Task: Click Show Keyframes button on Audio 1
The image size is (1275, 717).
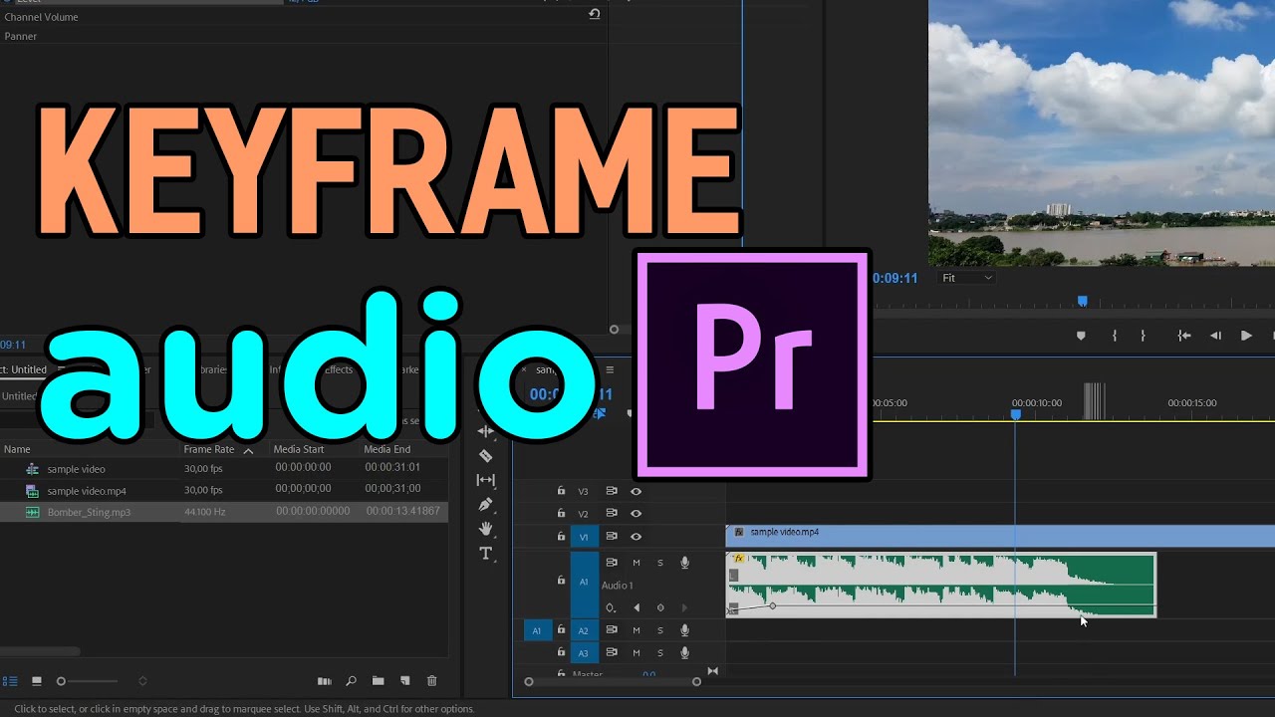Action: click(611, 607)
